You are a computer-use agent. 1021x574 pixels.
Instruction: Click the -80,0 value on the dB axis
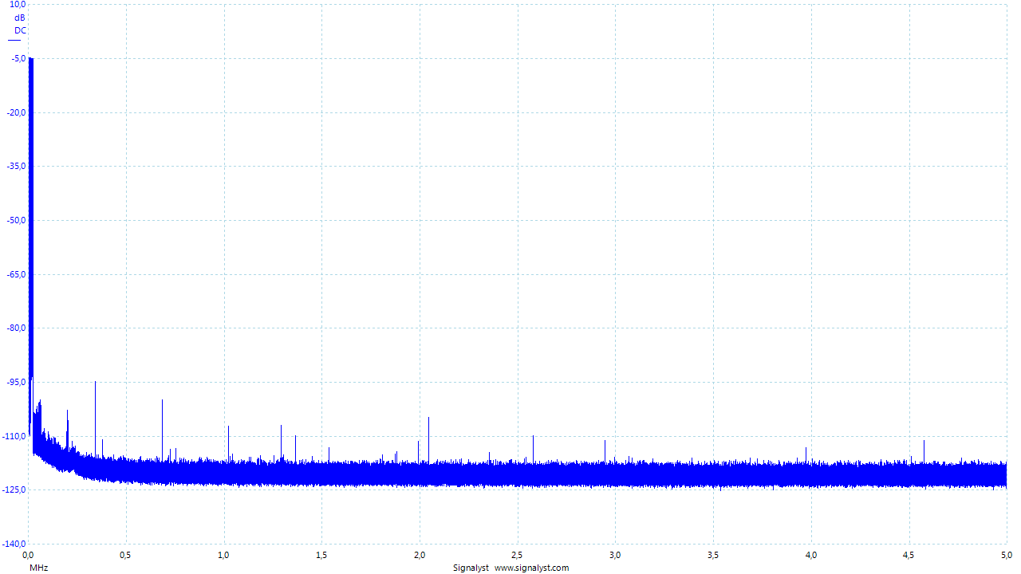16,328
